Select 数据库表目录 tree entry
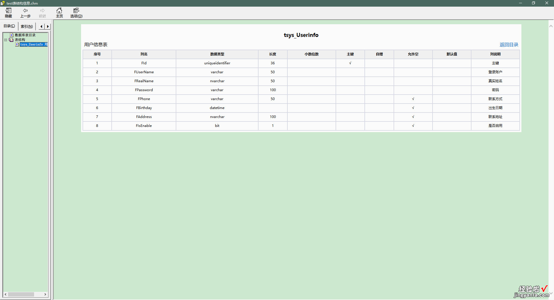This screenshot has width=554, height=300. click(25, 35)
